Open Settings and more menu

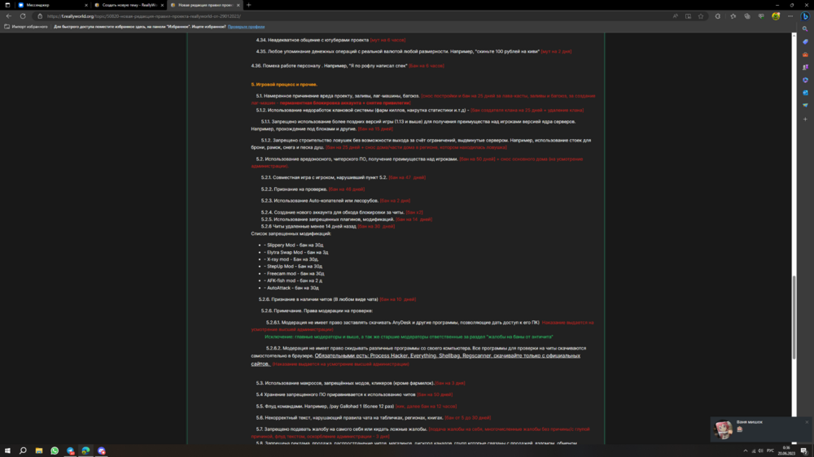790,16
